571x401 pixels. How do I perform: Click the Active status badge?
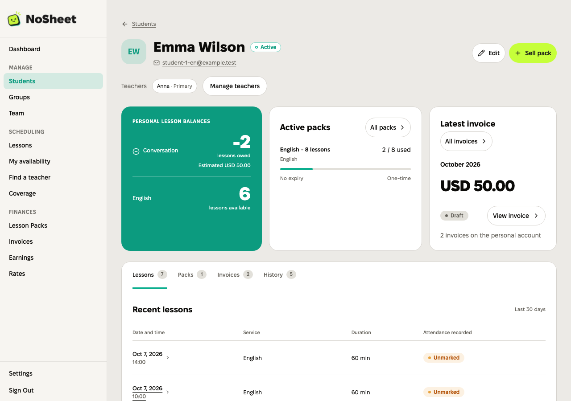coord(265,47)
